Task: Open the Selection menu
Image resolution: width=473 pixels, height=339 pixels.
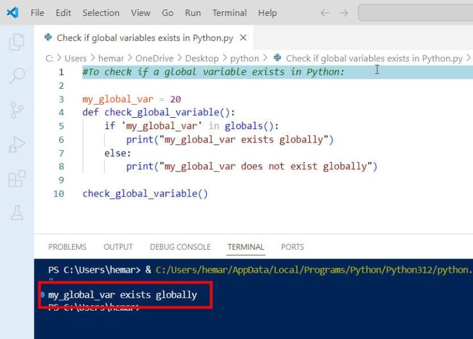Action: click(x=101, y=13)
